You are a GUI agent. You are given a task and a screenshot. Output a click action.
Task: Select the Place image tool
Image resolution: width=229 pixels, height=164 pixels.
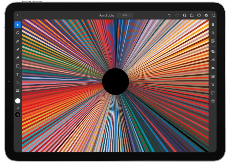click(x=18, y=91)
